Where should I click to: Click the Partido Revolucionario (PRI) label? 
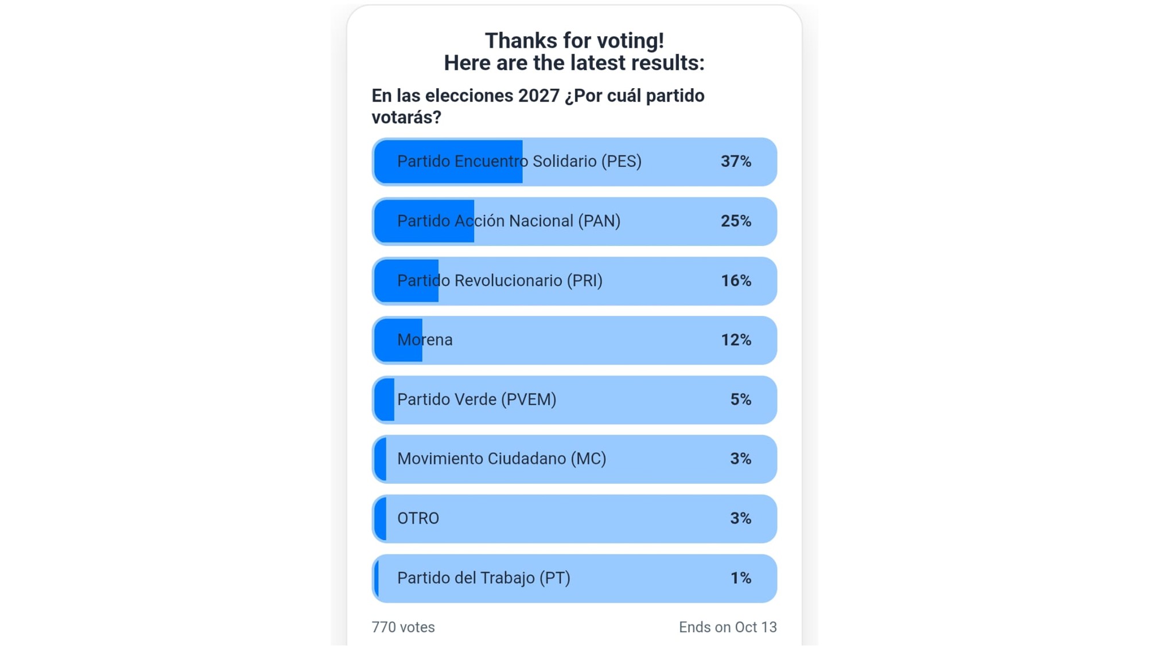point(499,281)
